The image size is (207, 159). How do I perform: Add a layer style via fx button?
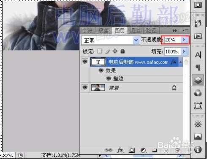121,150
